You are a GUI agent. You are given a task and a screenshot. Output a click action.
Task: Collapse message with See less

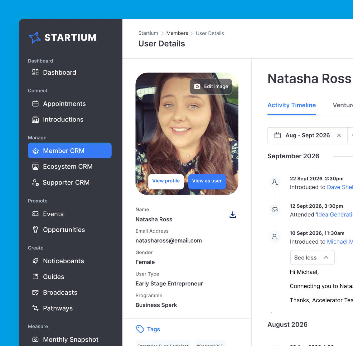pos(312,258)
